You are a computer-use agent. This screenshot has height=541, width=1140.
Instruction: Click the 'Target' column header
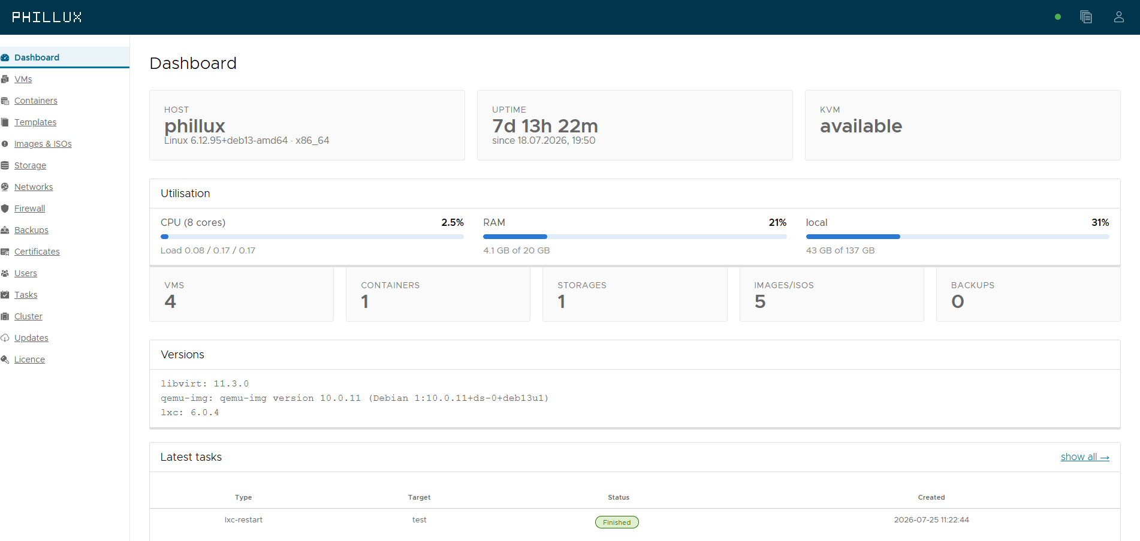tap(420, 497)
